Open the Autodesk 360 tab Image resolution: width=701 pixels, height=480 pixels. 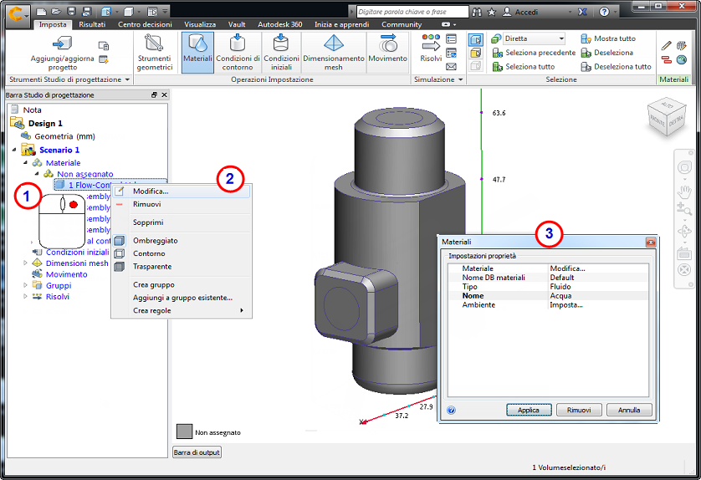pyautogui.click(x=280, y=24)
